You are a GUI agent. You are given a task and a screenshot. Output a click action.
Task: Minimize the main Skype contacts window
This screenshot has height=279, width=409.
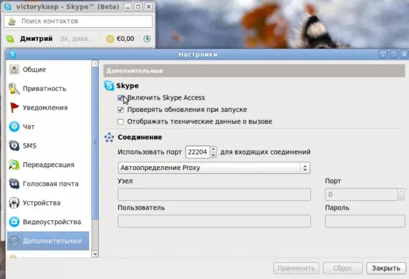point(128,7)
